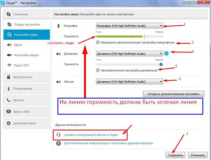Select Skype WiFi in sidebar
The height and width of the screenshot is (160, 211).
tap(27, 65)
